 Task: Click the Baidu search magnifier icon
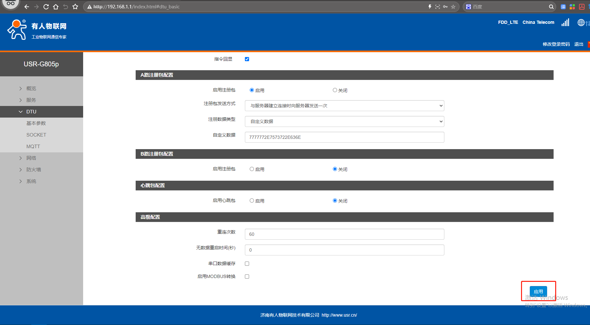[551, 7]
